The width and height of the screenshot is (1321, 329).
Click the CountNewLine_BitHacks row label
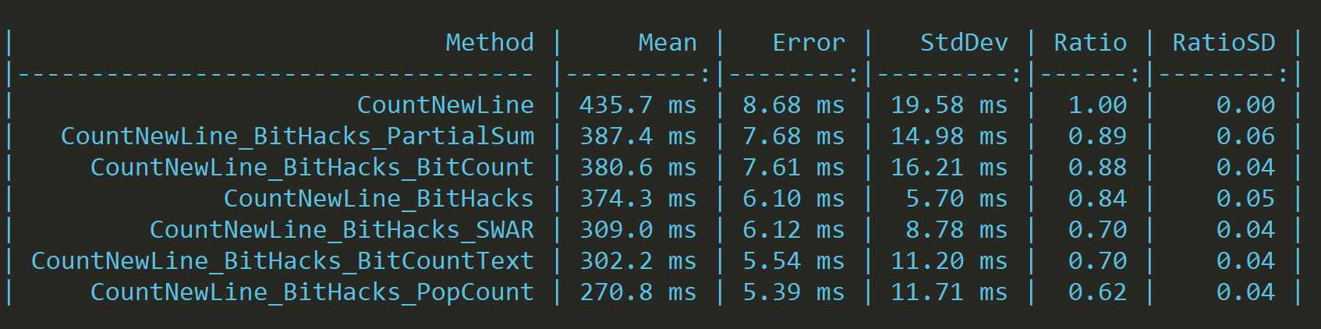pyautogui.click(x=378, y=199)
